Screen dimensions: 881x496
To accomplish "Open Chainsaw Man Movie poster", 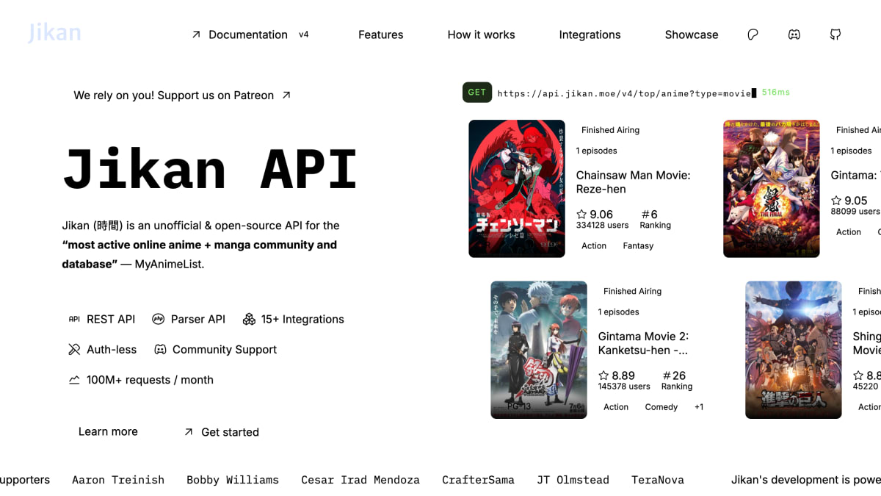I will click(x=517, y=189).
